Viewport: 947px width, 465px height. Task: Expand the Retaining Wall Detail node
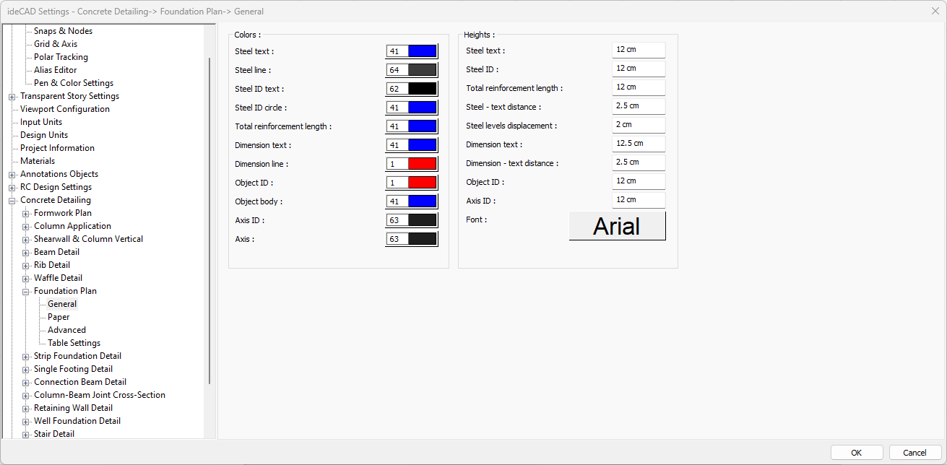click(x=26, y=408)
